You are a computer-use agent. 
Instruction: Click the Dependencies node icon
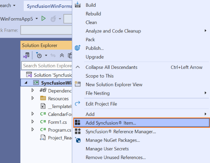point(43,91)
